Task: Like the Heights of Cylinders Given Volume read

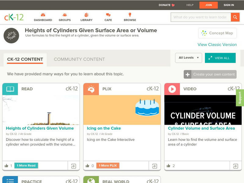Action: pos(6,166)
